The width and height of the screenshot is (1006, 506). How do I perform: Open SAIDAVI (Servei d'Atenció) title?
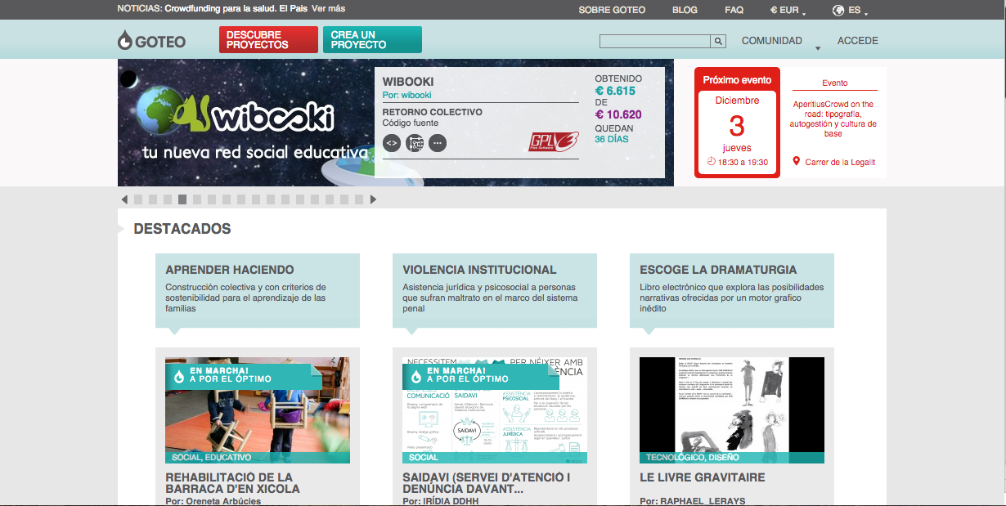[486, 483]
